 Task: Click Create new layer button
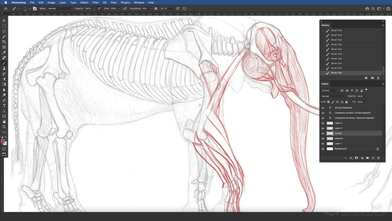(373, 158)
